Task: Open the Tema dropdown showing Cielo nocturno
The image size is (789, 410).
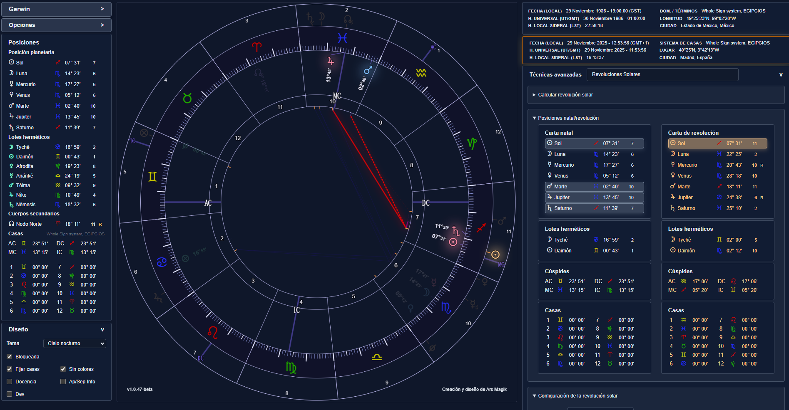Action: pyautogui.click(x=75, y=343)
